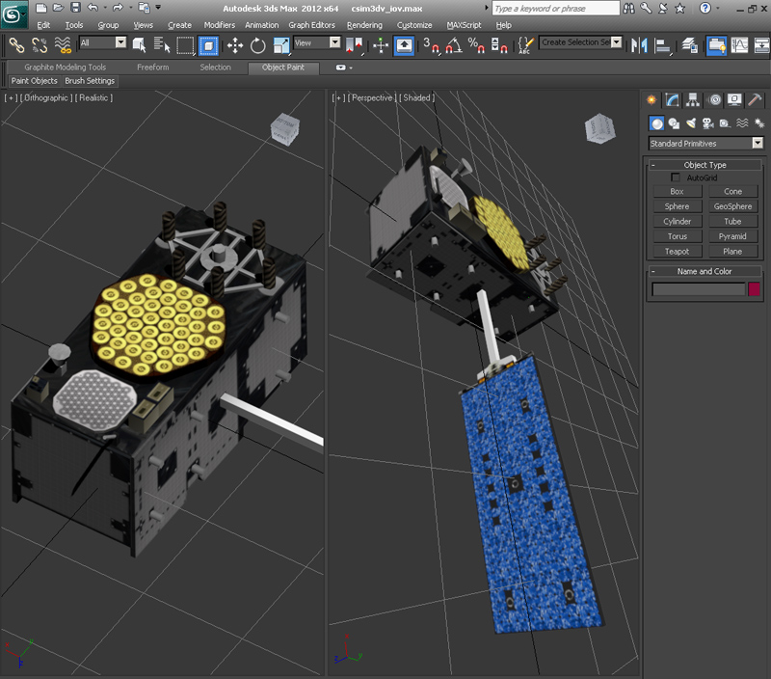Screen dimensions: 771x679
Task: Click the Teapot primitive button
Action: click(x=677, y=252)
